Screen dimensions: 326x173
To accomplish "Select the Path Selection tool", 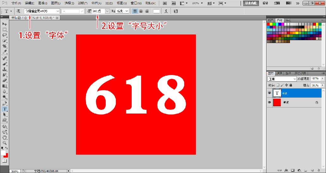I will coord(4,114).
